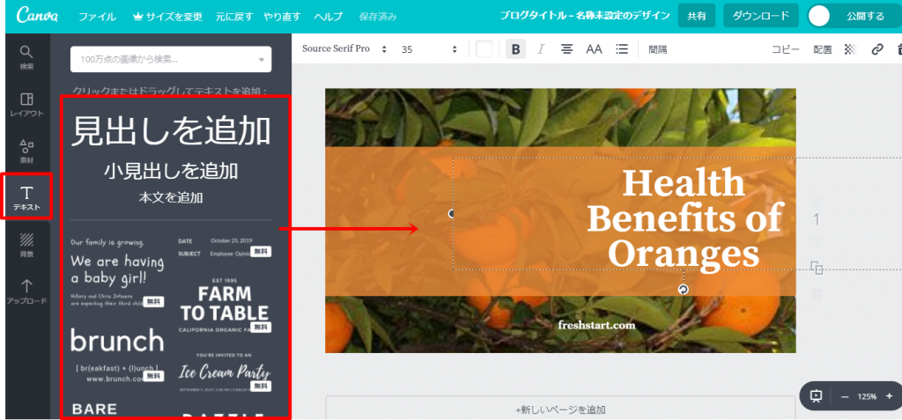The image size is (902, 420).
Task: Click the コピー button
Action: (x=785, y=49)
